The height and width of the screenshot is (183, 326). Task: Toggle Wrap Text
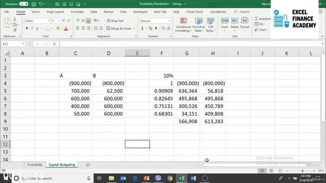point(115,21)
